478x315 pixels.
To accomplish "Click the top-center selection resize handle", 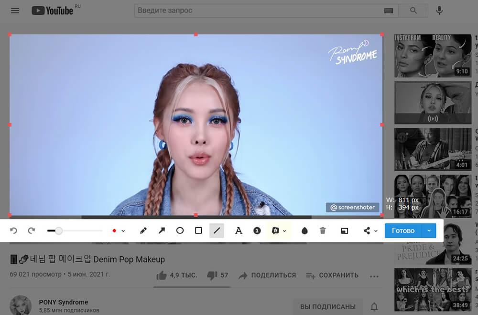I will 196,35.
